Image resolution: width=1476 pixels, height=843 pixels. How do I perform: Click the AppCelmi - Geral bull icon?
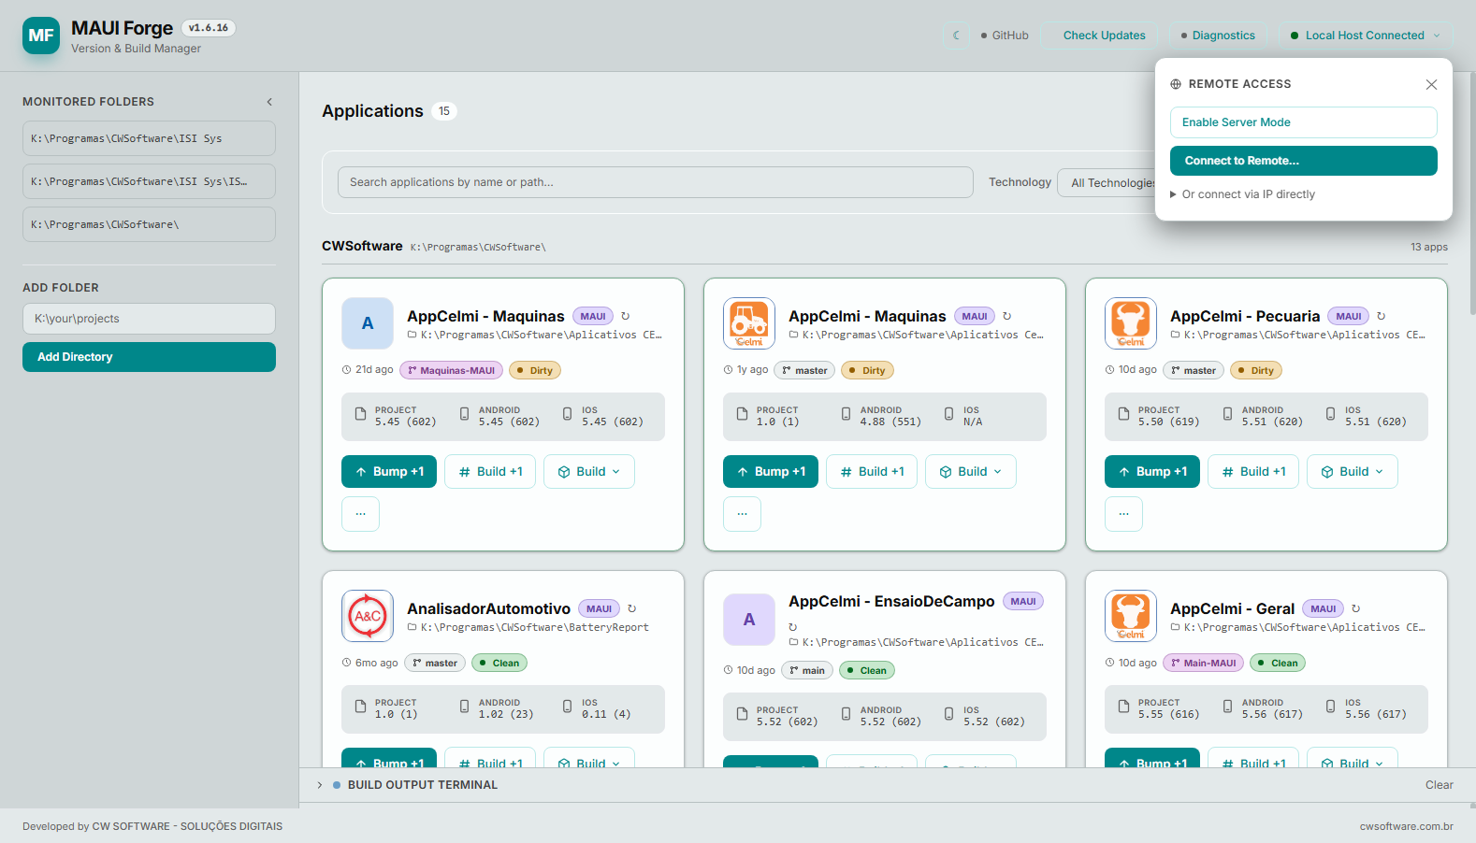pos(1131,616)
